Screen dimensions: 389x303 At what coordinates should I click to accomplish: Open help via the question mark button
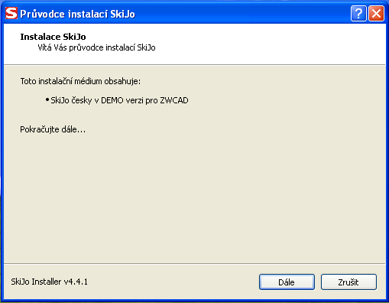[x=358, y=14]
